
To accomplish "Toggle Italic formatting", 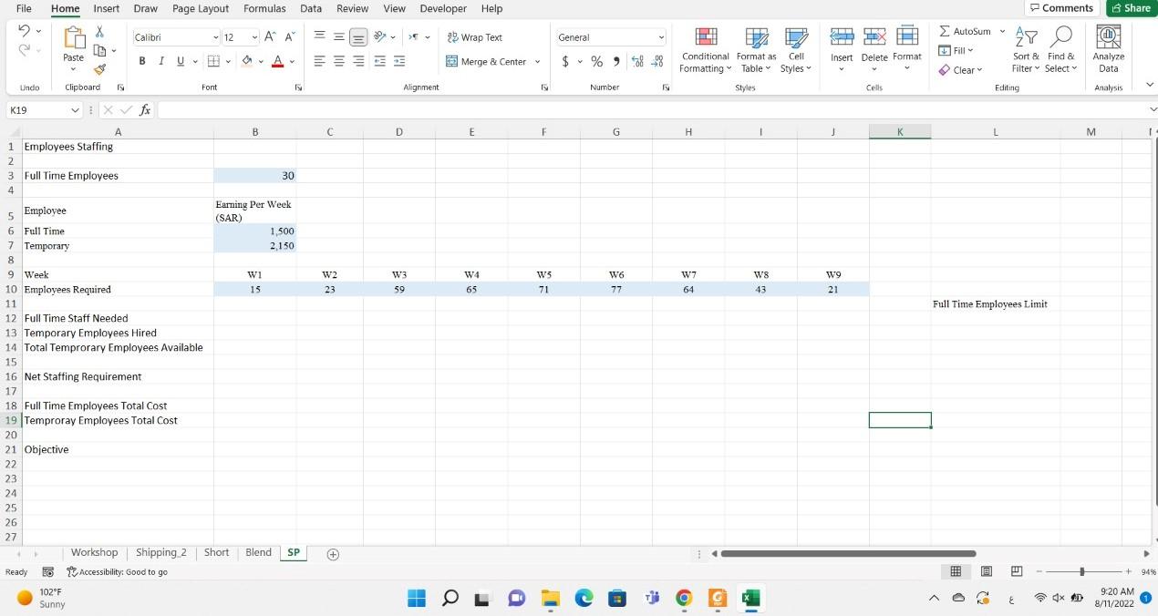I will pos(161,62).
